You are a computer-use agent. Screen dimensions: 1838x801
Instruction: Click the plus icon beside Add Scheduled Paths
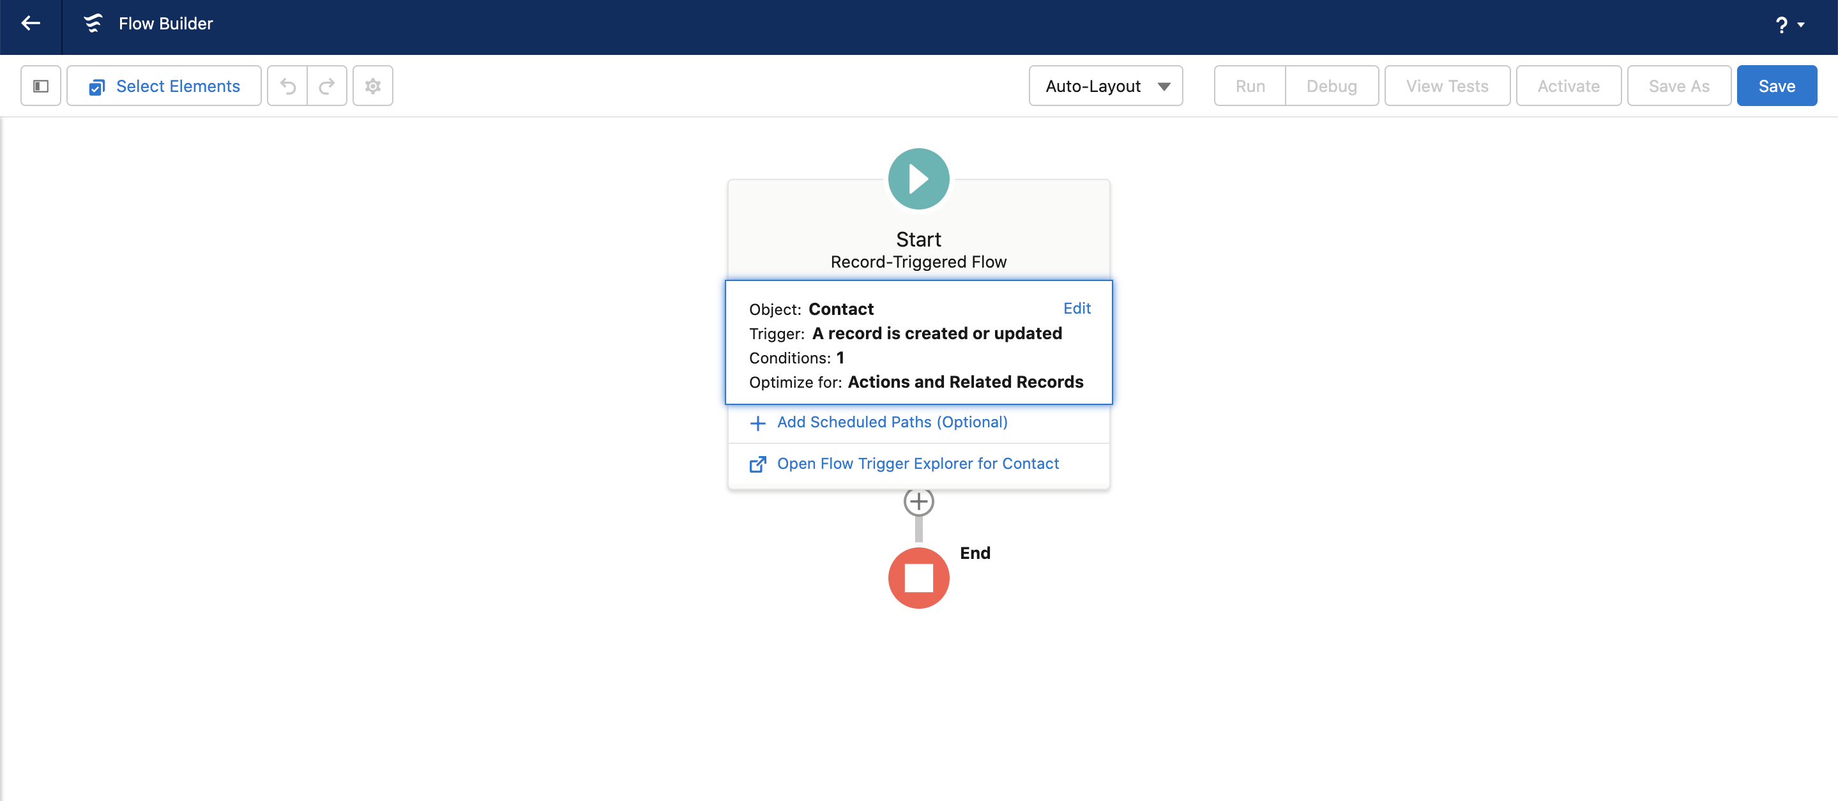pos(758,423)
